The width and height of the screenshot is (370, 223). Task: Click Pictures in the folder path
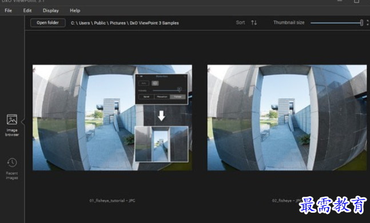coord(117,23)
